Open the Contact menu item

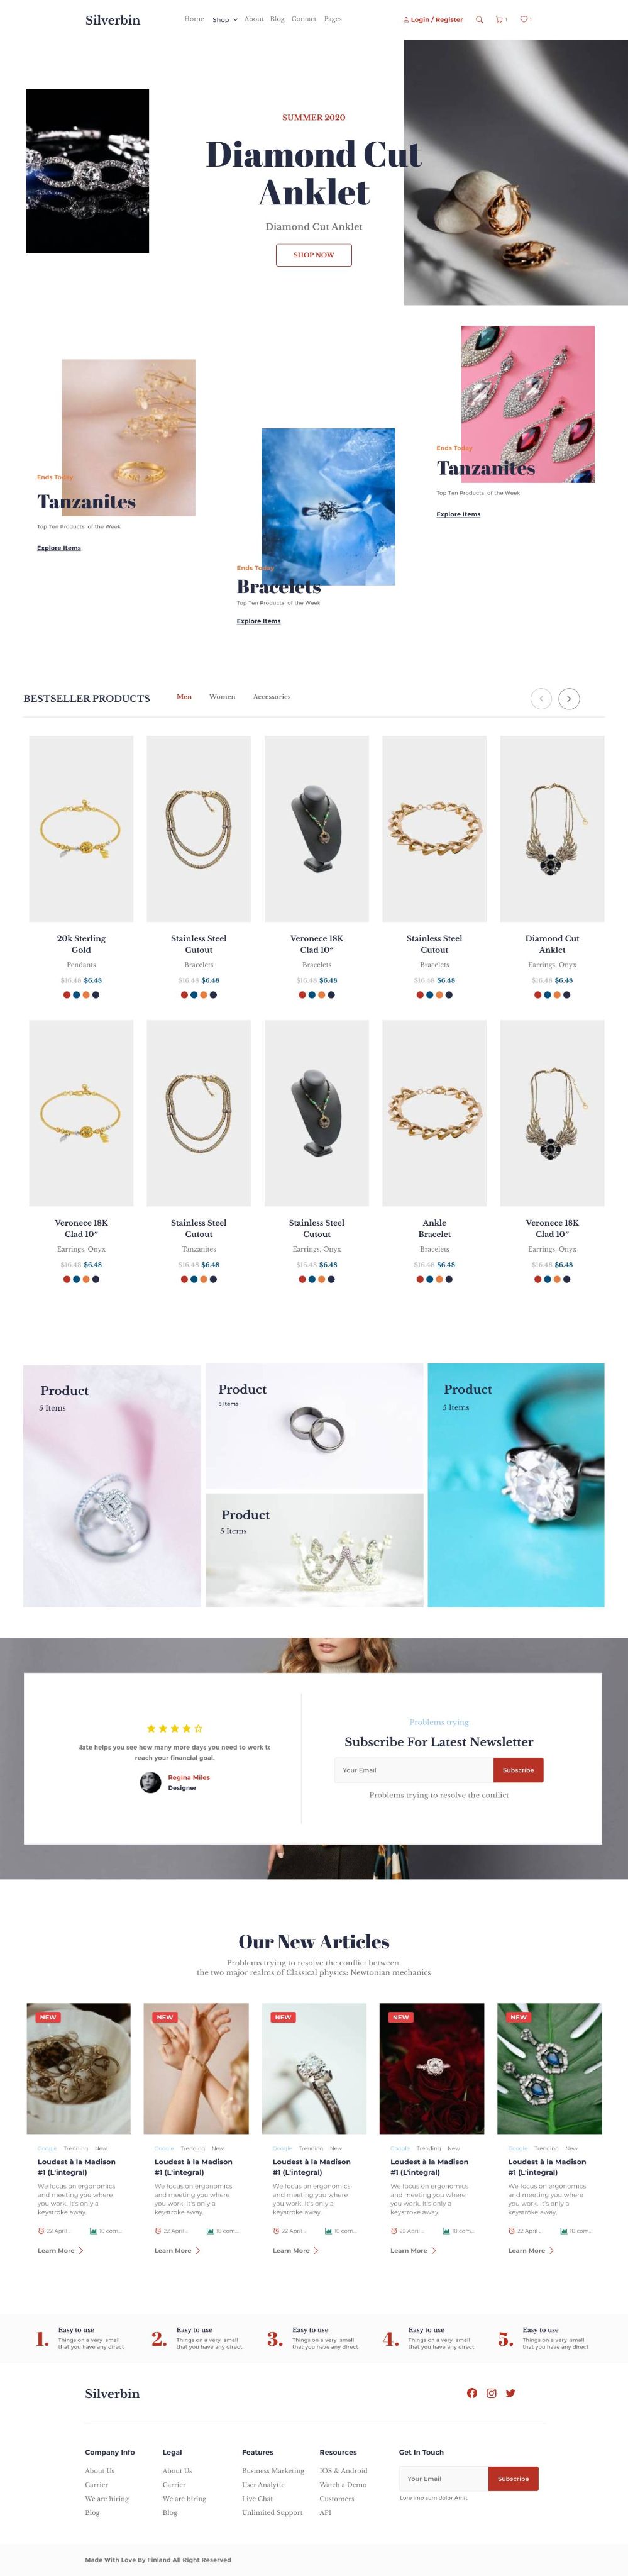(x=304, y=19)
